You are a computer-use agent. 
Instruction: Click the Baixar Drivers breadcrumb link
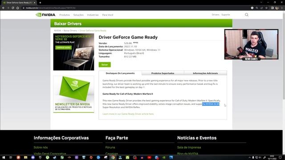pos(70,31)
